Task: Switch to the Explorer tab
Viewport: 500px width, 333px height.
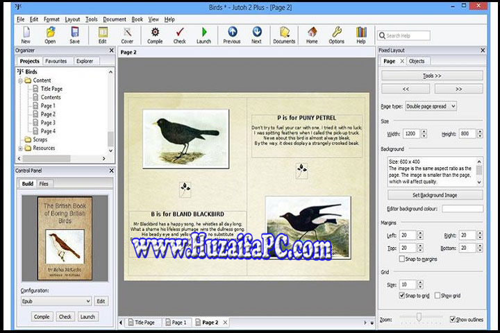Action: [x=85, y=61]
